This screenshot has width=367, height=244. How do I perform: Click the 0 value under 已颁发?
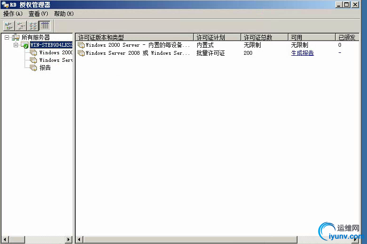pos(340,45)
